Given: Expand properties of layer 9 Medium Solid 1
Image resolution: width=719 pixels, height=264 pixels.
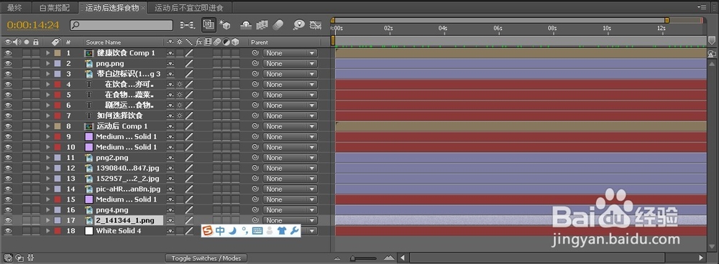Looking at the screenshot, I should point(47,136).
